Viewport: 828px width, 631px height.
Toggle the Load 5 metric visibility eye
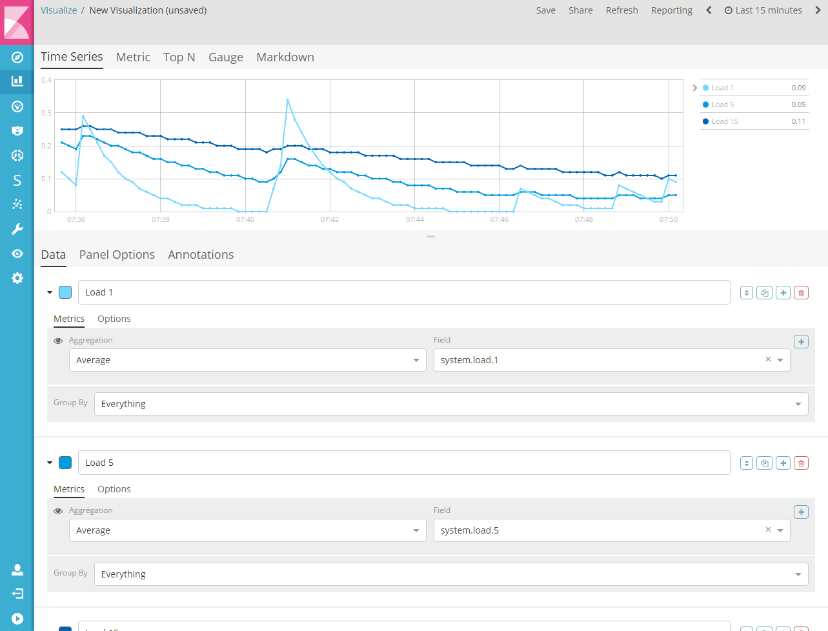pos(57,510)
